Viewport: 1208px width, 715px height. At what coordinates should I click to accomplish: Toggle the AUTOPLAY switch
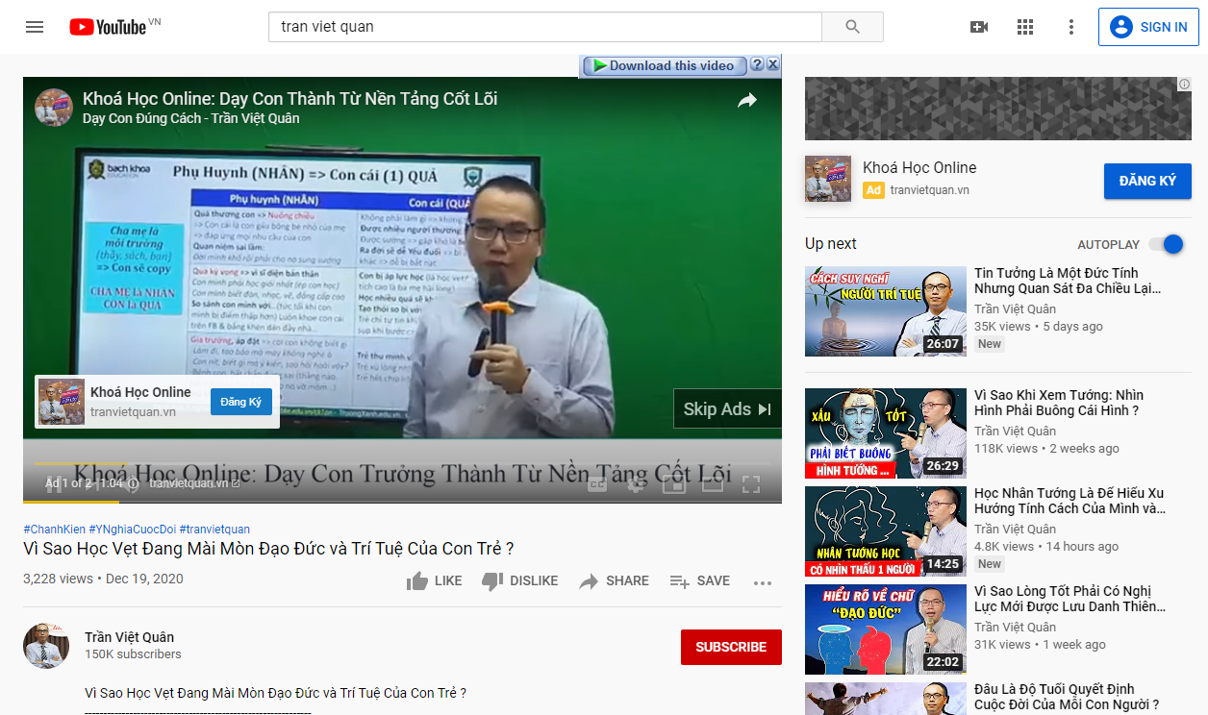1166,244
